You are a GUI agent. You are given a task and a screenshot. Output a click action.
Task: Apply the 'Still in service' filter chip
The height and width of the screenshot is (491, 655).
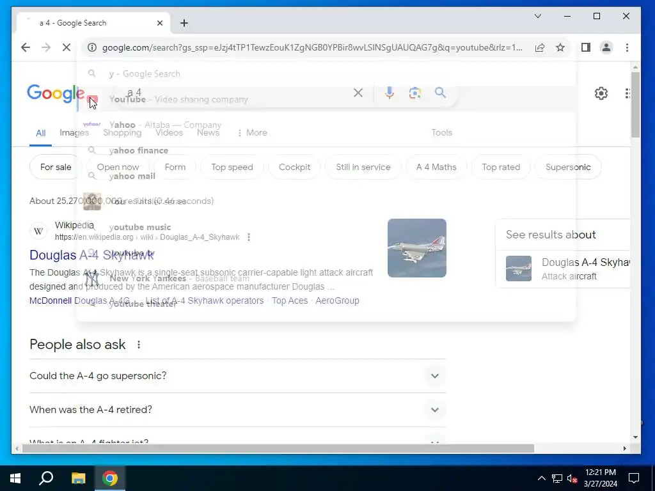click(x=363, y=167)
